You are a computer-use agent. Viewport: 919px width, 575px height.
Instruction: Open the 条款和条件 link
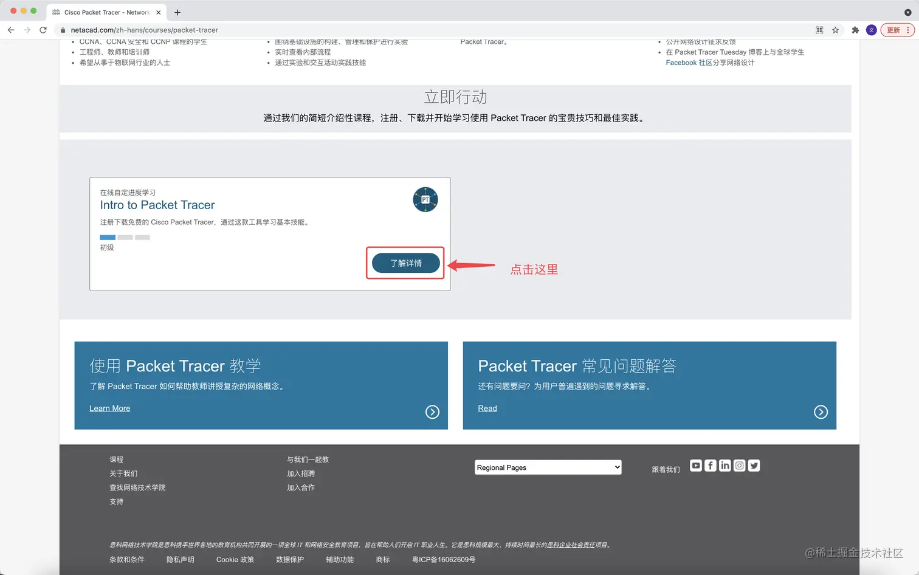(127, 560)
